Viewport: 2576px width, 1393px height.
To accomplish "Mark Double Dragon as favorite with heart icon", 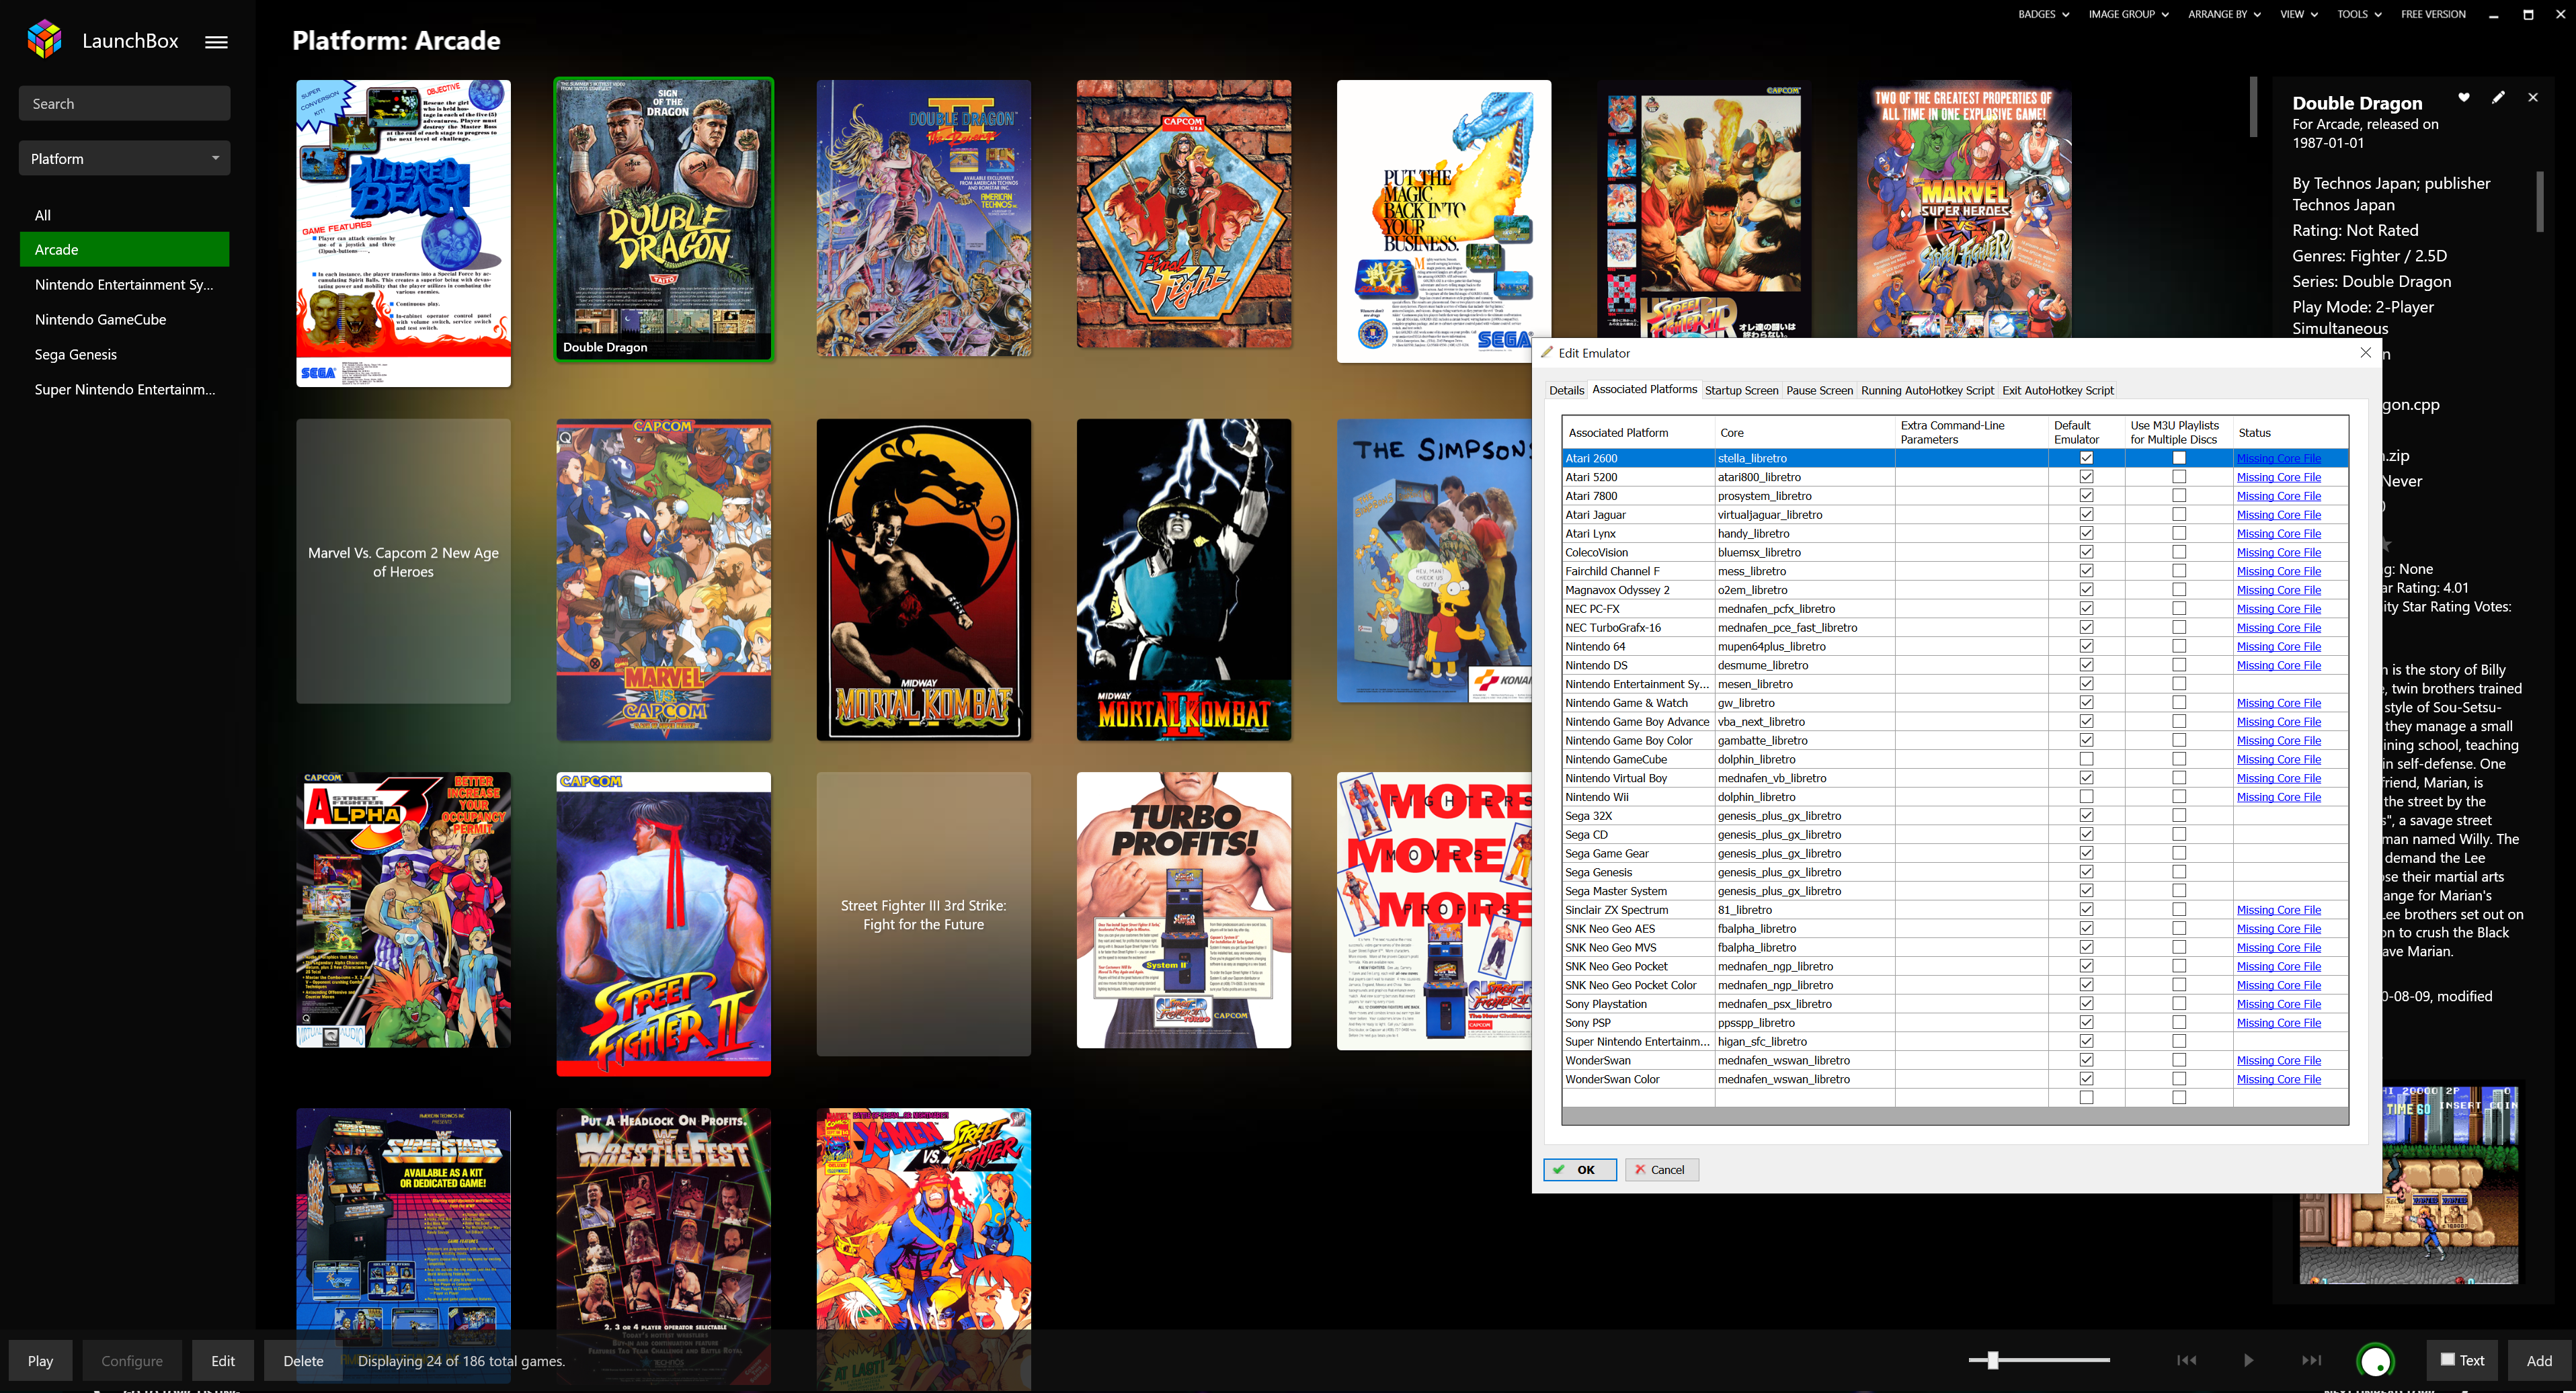I will coord(2464,97).
